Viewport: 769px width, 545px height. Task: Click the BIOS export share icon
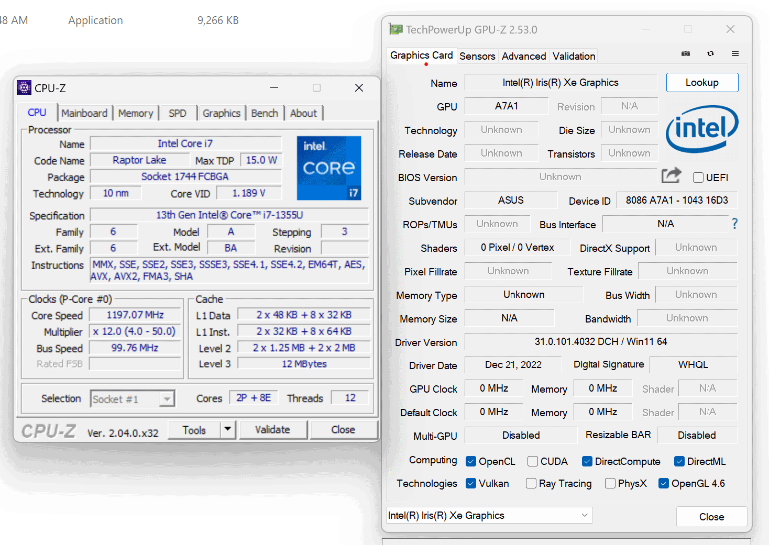coord(671,175)
